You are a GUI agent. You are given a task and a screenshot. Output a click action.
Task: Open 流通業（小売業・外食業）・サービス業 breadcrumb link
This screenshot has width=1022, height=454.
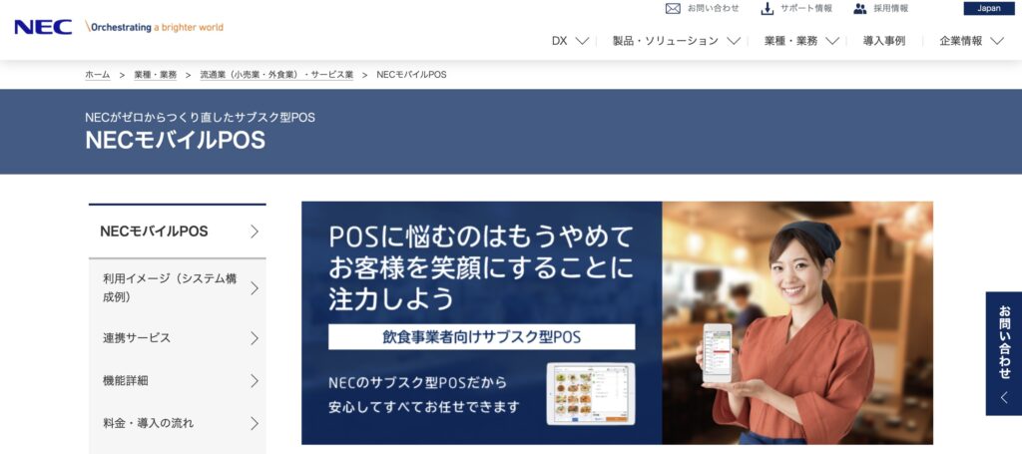[276, 75]
